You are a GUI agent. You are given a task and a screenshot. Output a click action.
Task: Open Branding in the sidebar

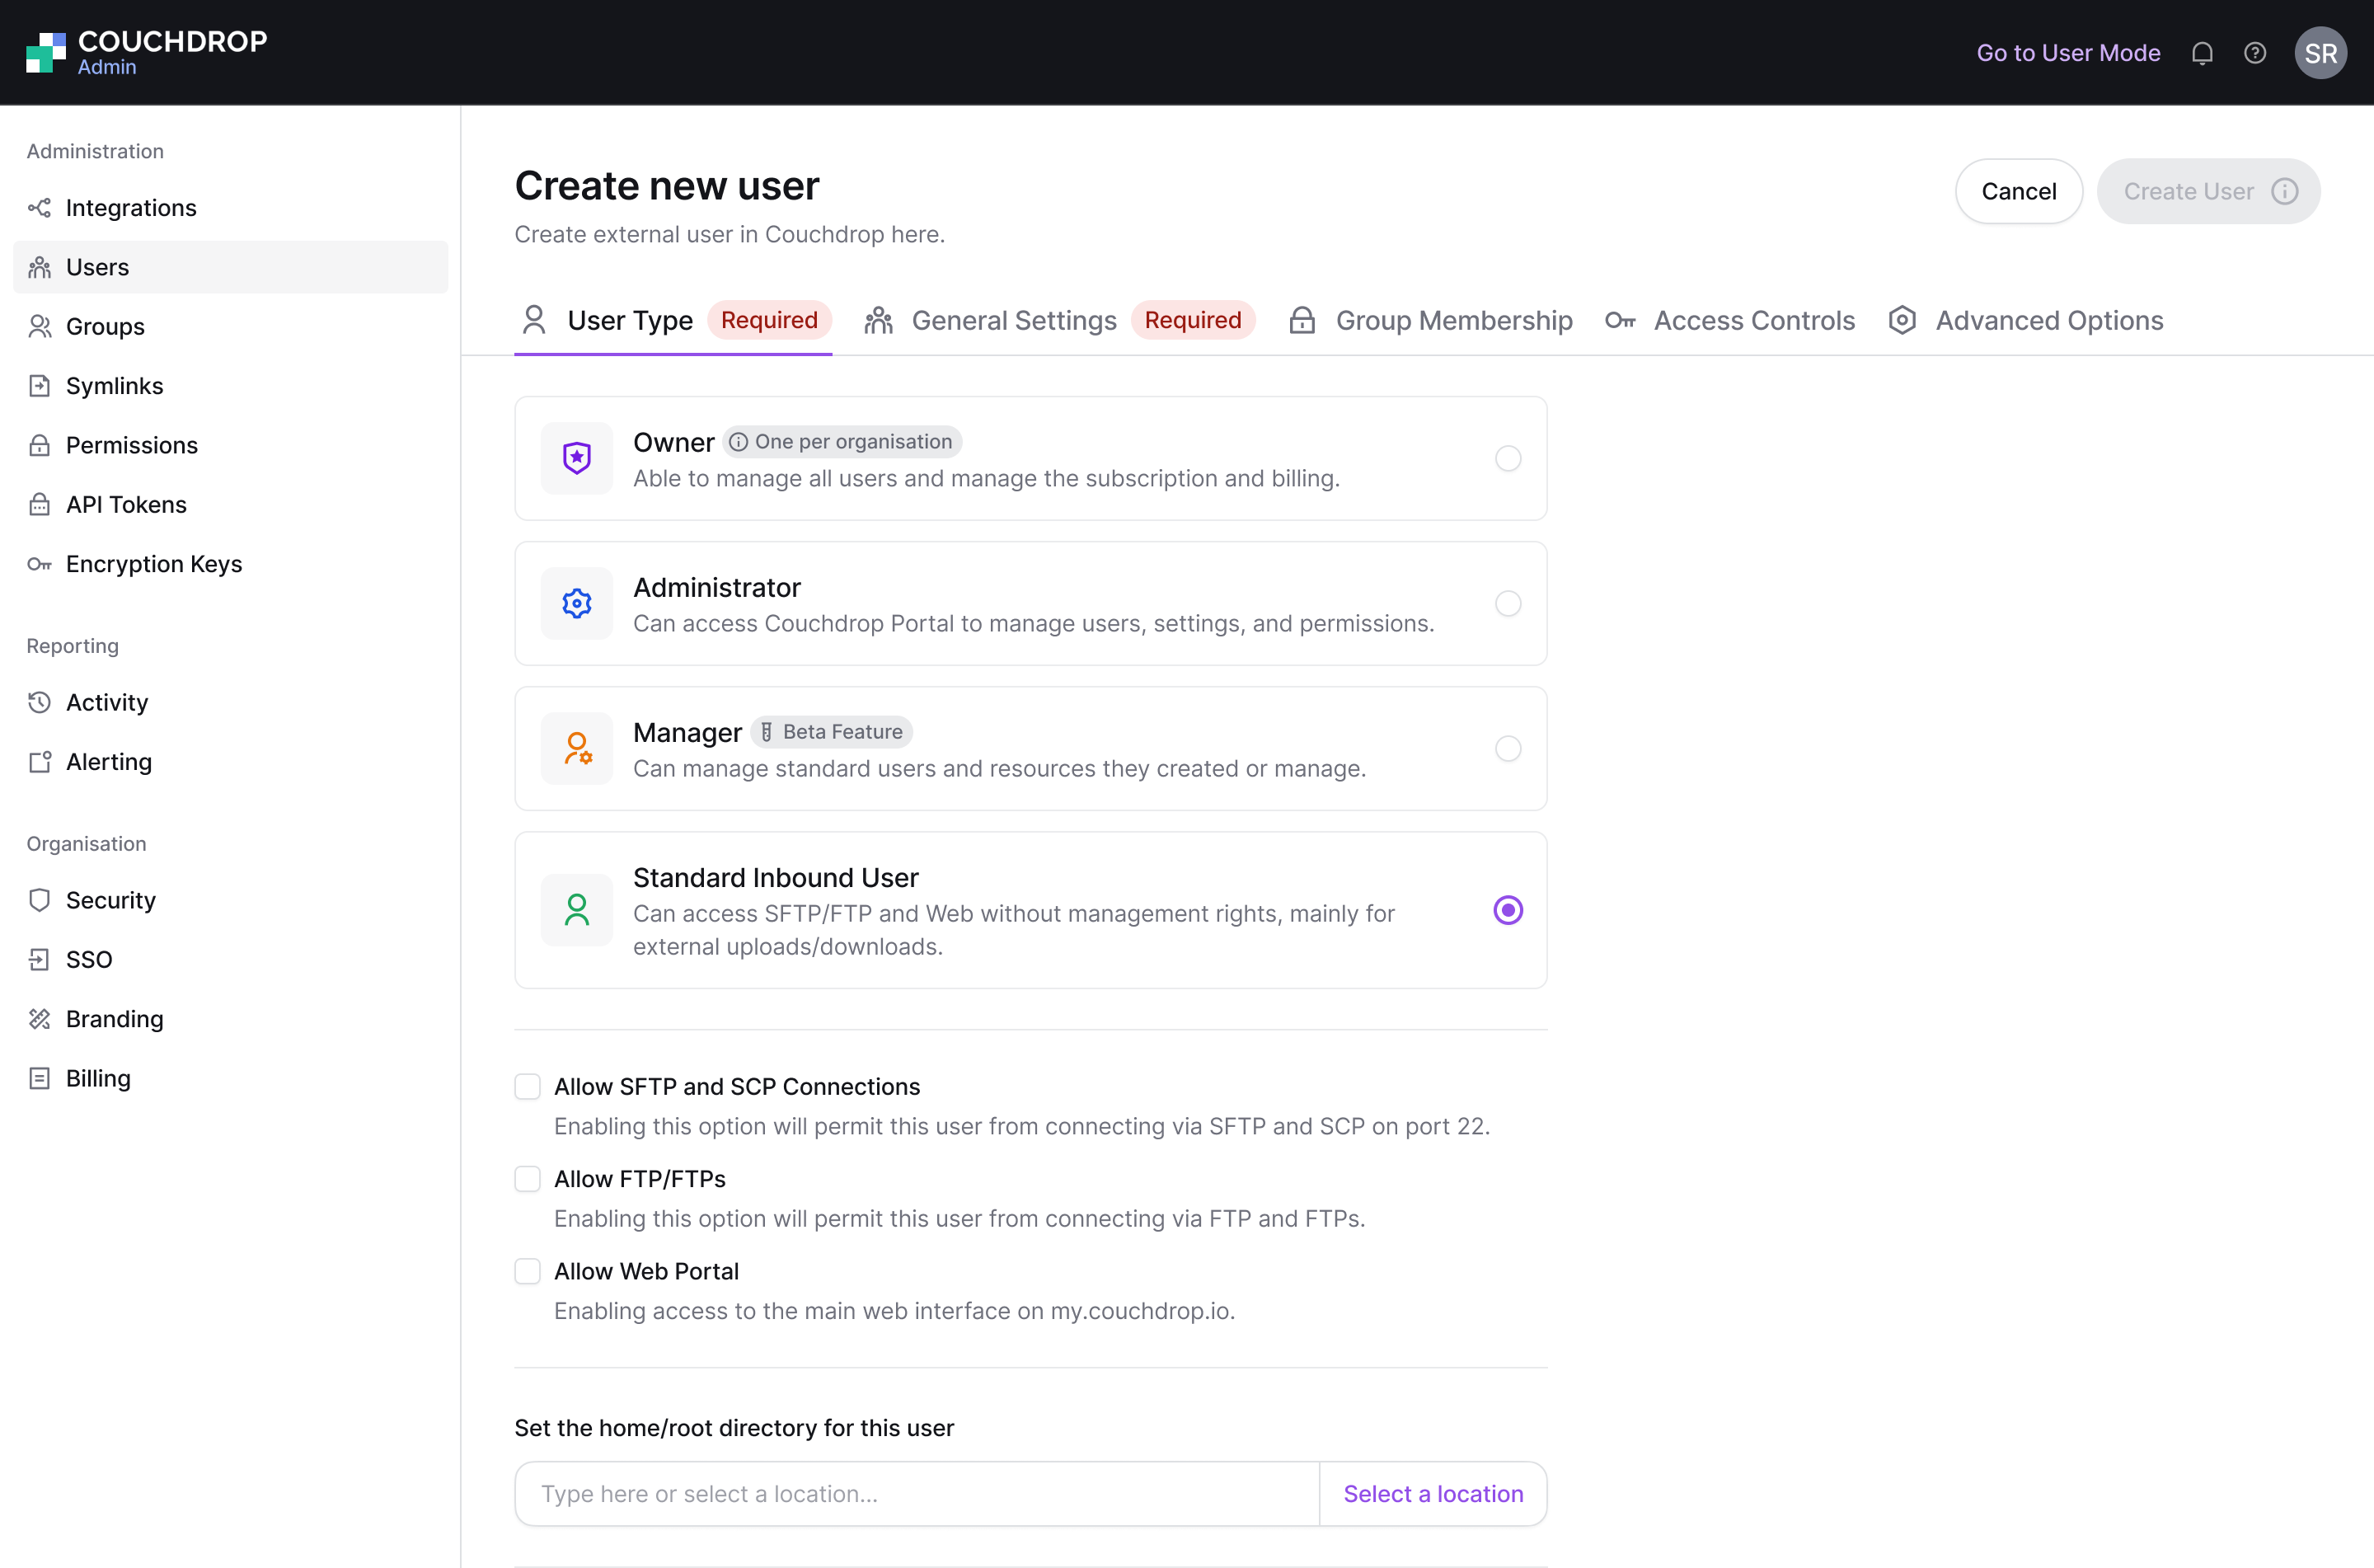tap(231, 1019)
